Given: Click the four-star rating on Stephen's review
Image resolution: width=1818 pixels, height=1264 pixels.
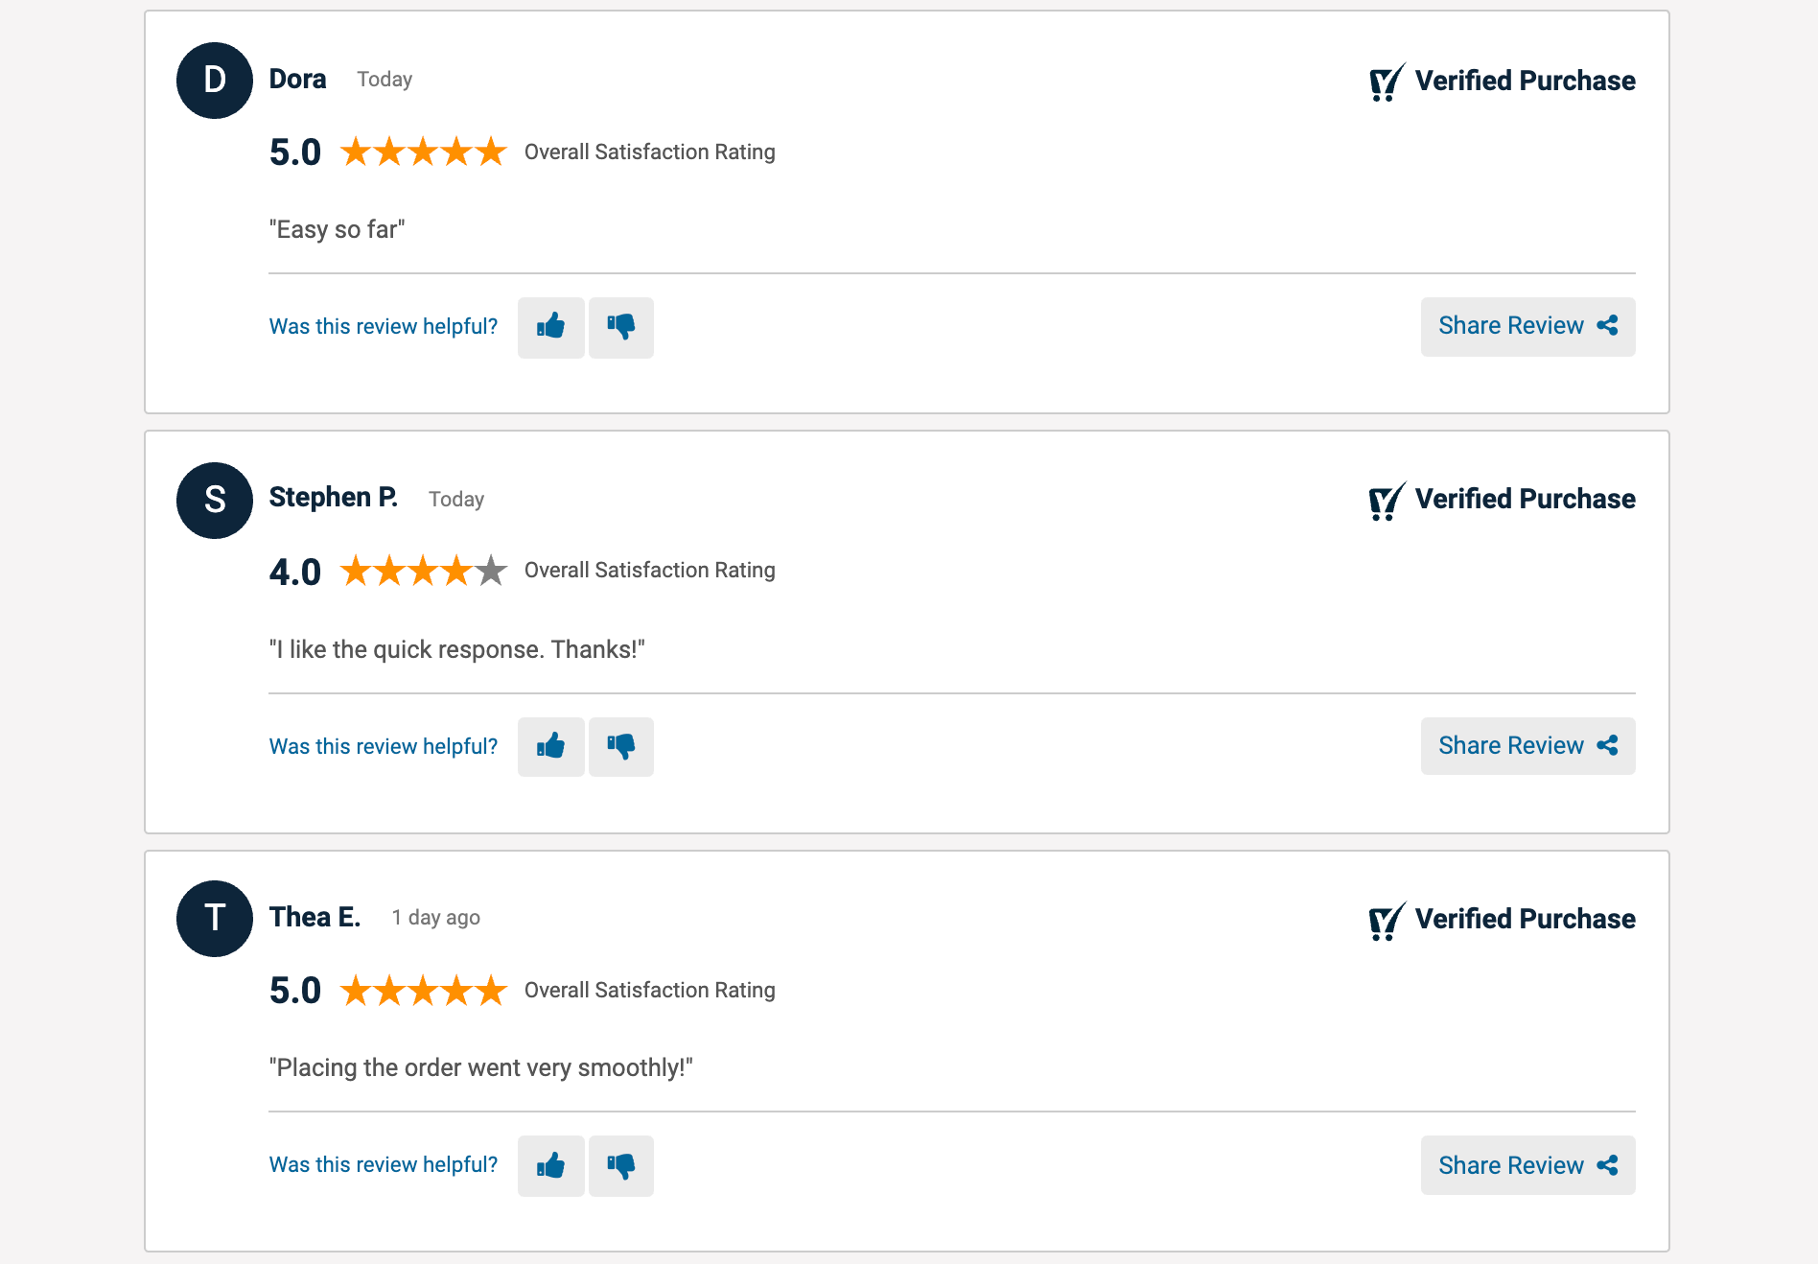Looking at the screenshot, I should pos(423,571).
